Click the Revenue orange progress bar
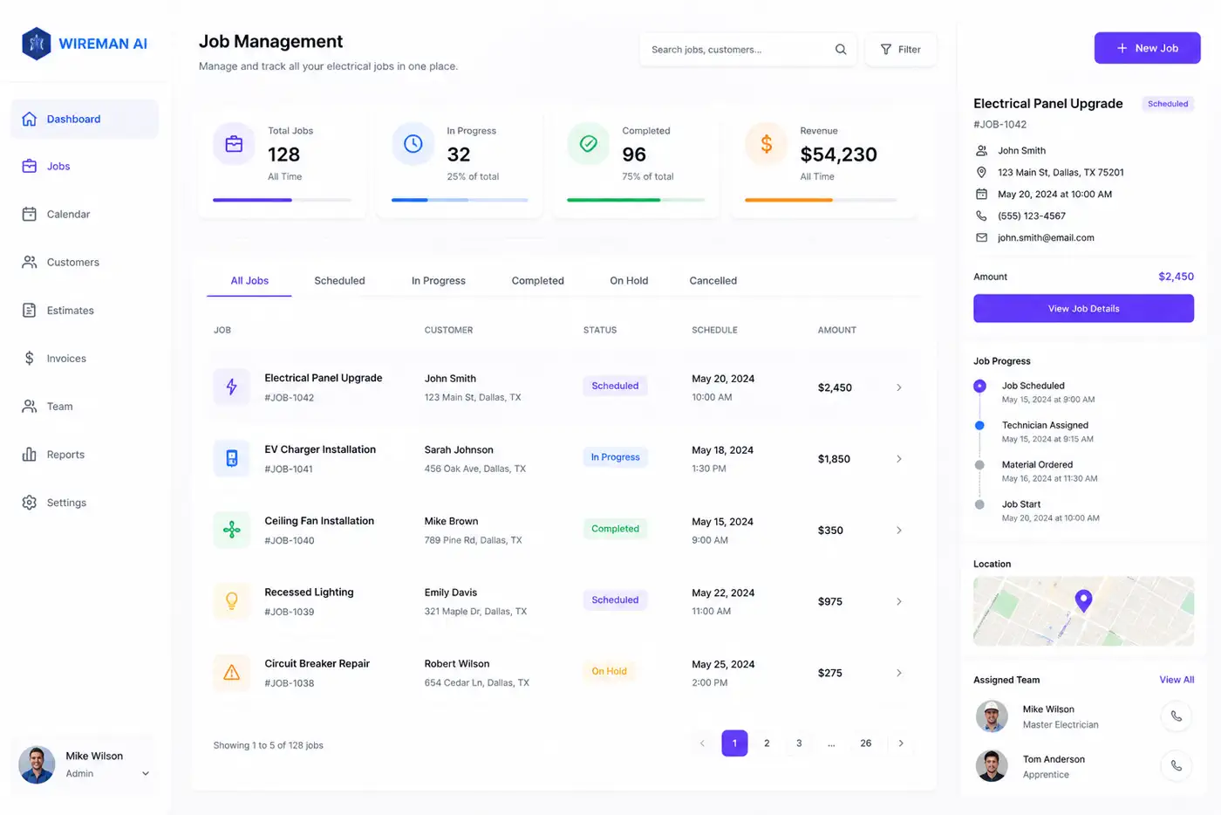1221x815 pixels. click(x=821, y=200)
